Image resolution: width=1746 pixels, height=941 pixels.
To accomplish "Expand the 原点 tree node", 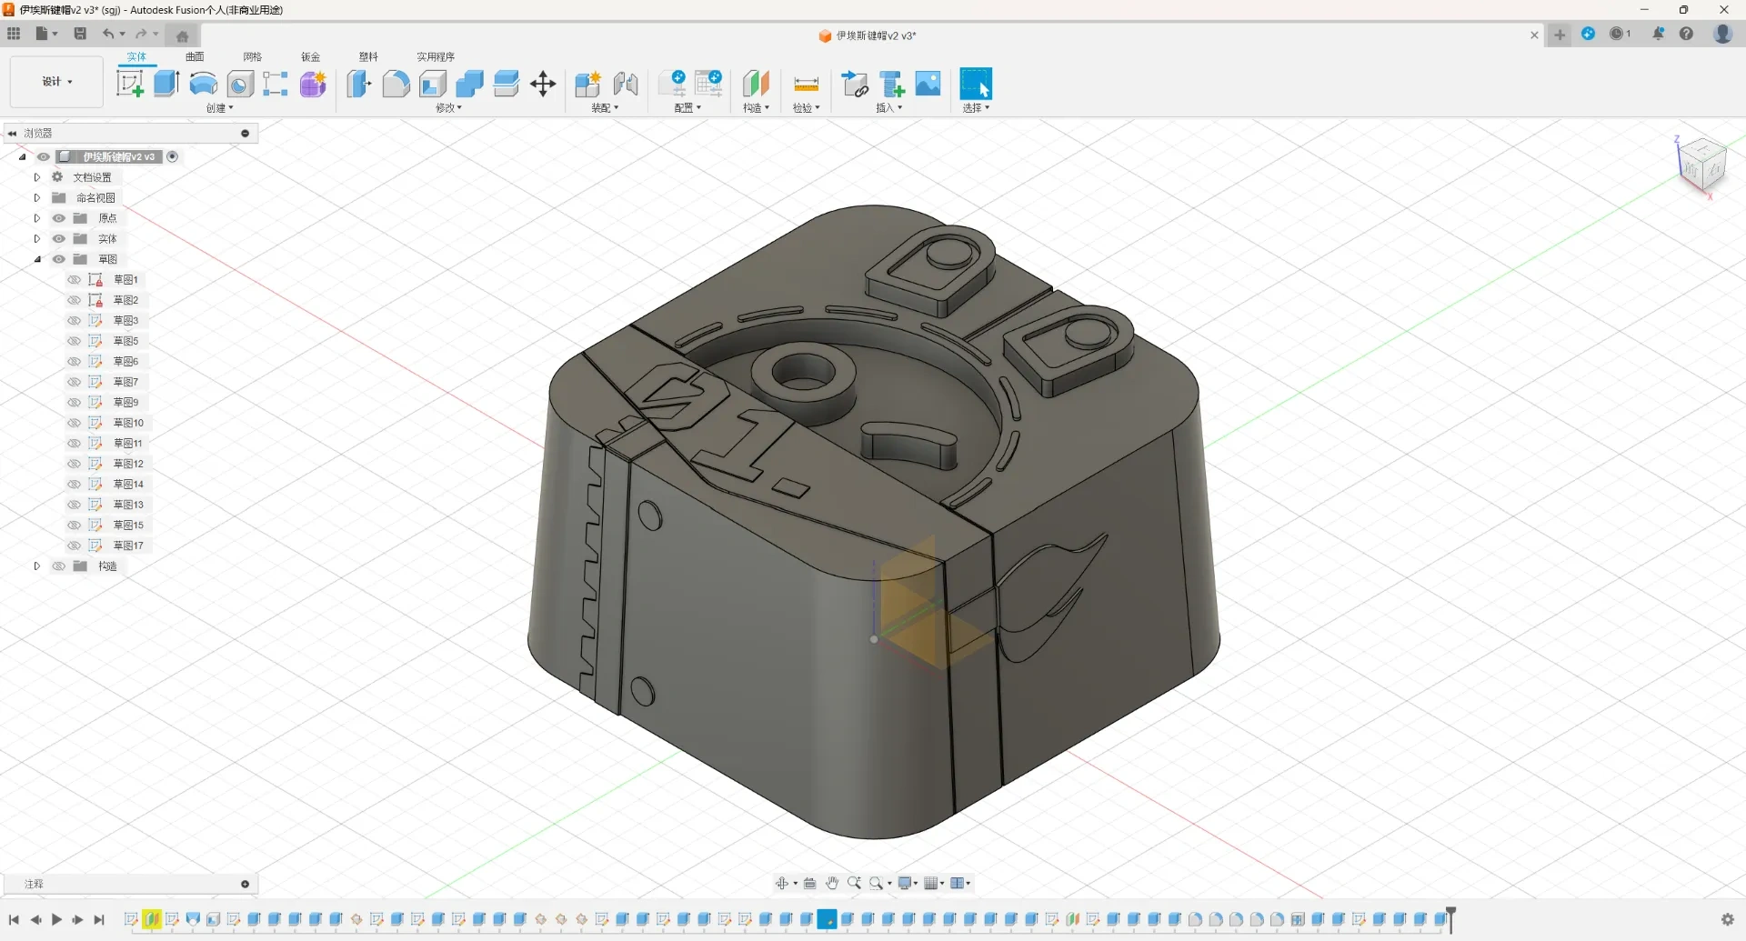I will [x=37, y=218].
